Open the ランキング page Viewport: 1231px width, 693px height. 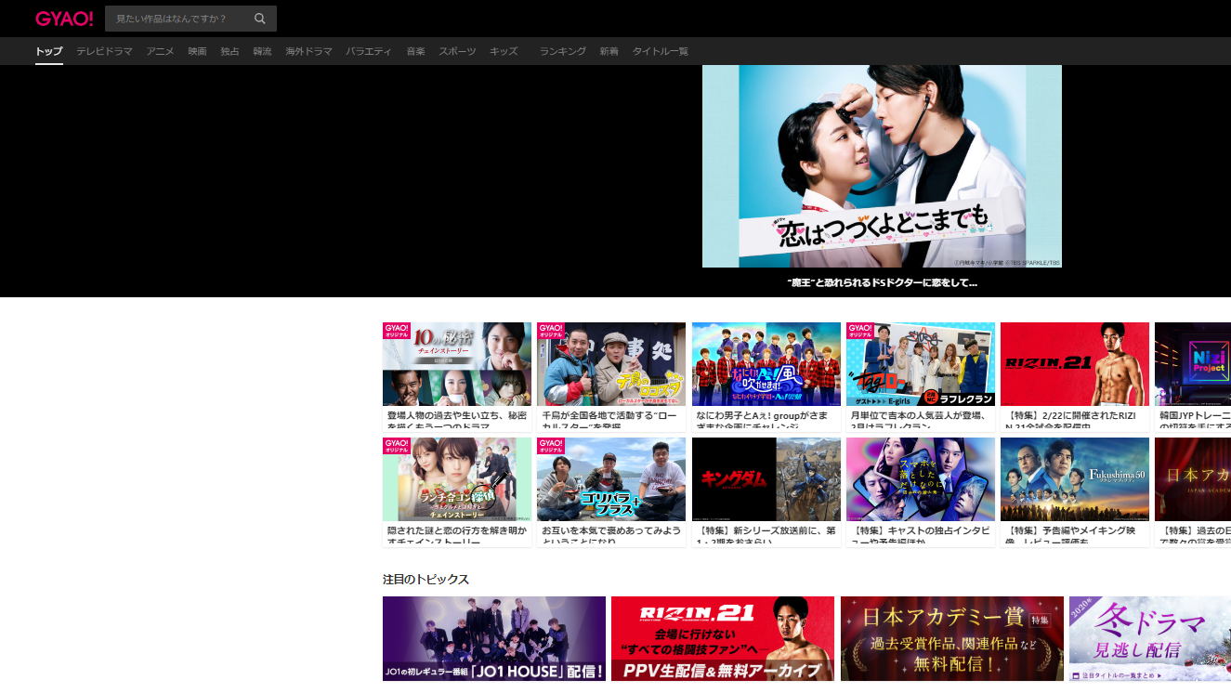[562, 51]
